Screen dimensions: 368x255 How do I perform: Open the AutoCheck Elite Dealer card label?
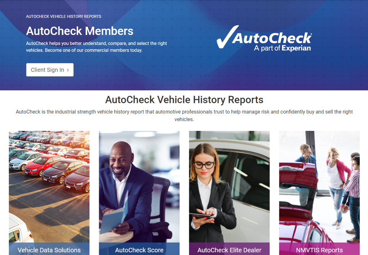[229, 250]
